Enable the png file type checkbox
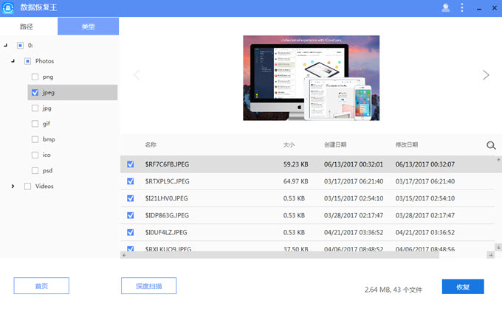502x311 pixels. tap(35, 77)
